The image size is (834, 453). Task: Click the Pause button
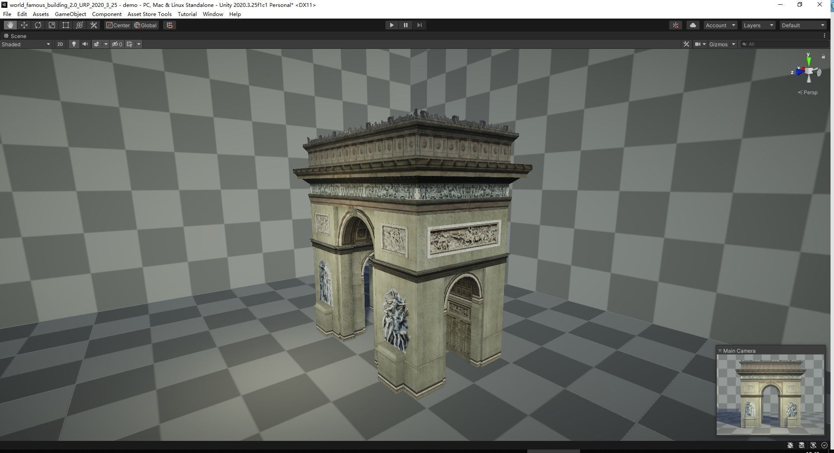(x=405, y=25)
